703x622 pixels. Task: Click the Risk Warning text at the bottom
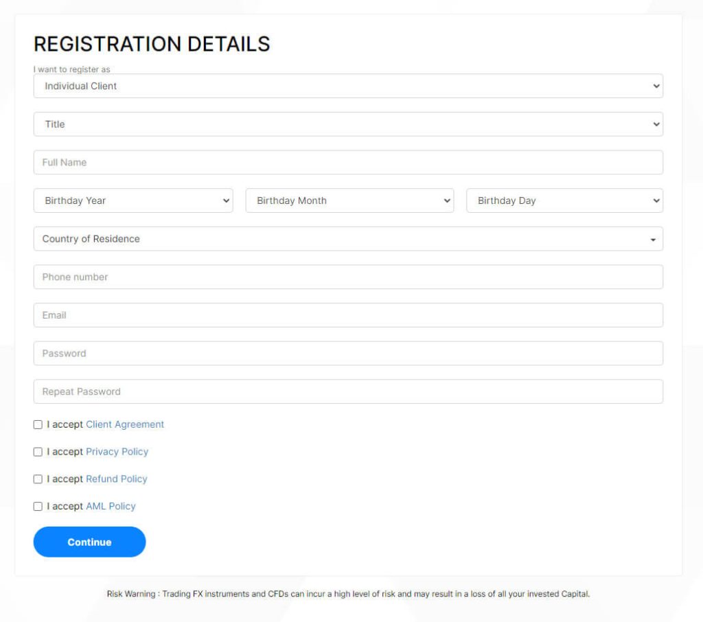tap(348, 594)
